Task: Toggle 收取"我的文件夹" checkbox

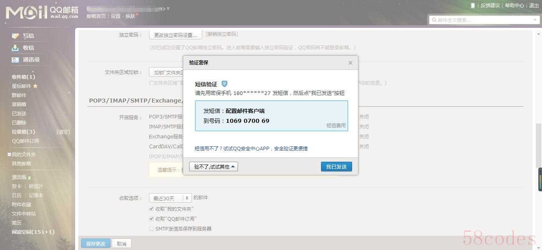Action: [151, 209]
